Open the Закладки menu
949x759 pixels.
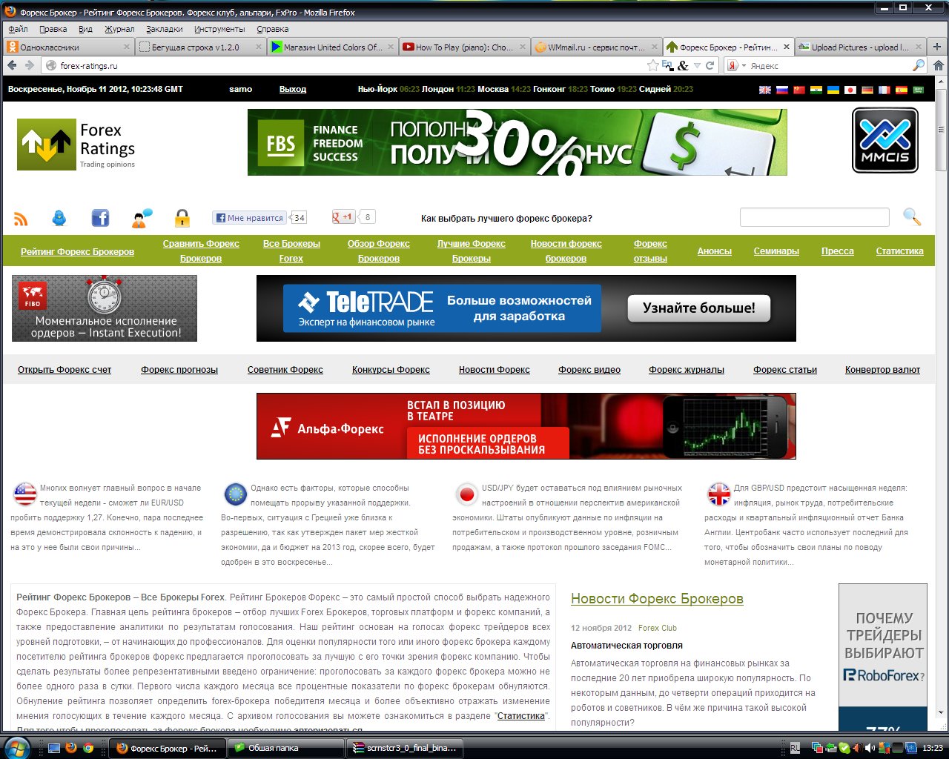[165, 29]
